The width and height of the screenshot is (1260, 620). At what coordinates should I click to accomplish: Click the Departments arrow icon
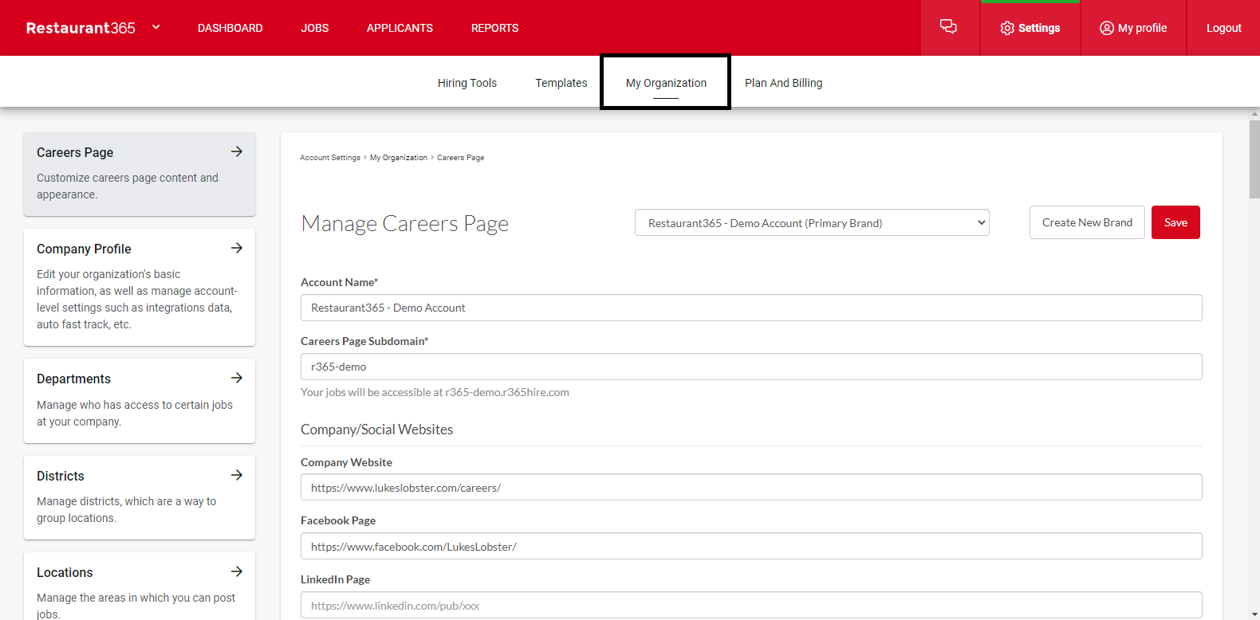point(237,378)
